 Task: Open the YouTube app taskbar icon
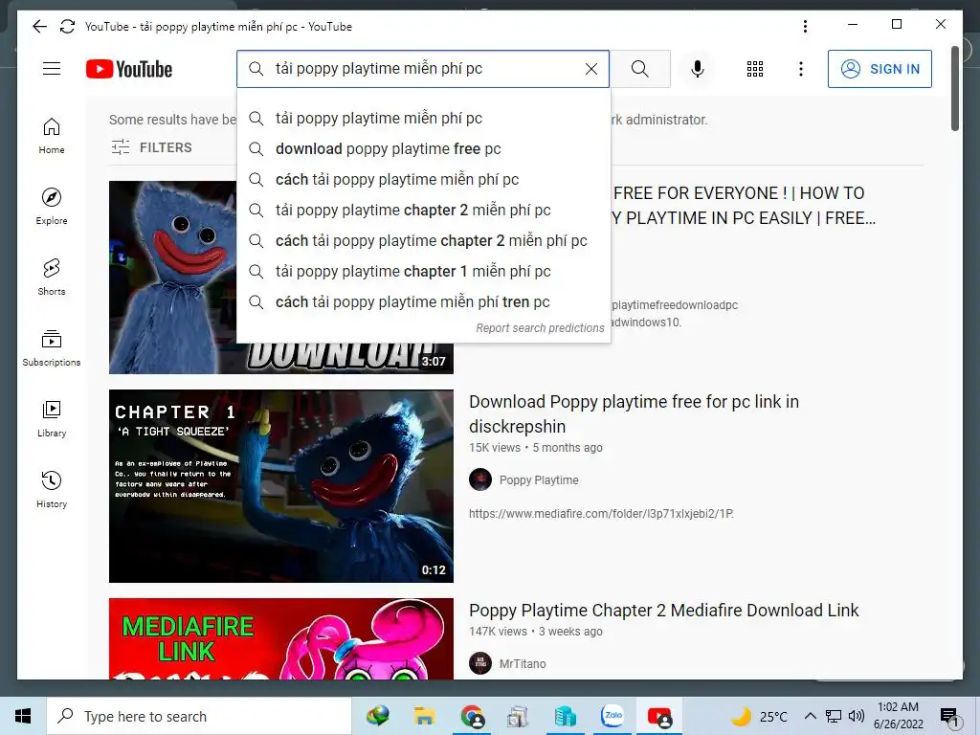(x=659, y=716)
